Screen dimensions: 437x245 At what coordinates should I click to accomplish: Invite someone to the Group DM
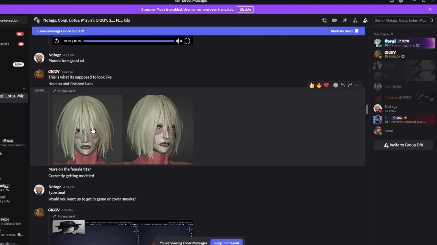coord(403,145)
